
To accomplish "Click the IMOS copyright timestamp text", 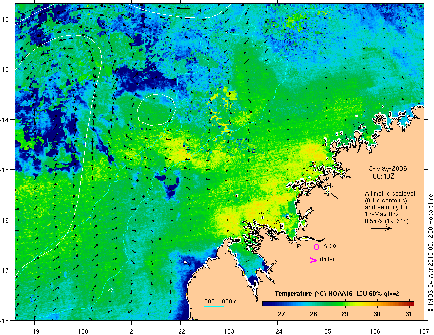I will (430, 253).
